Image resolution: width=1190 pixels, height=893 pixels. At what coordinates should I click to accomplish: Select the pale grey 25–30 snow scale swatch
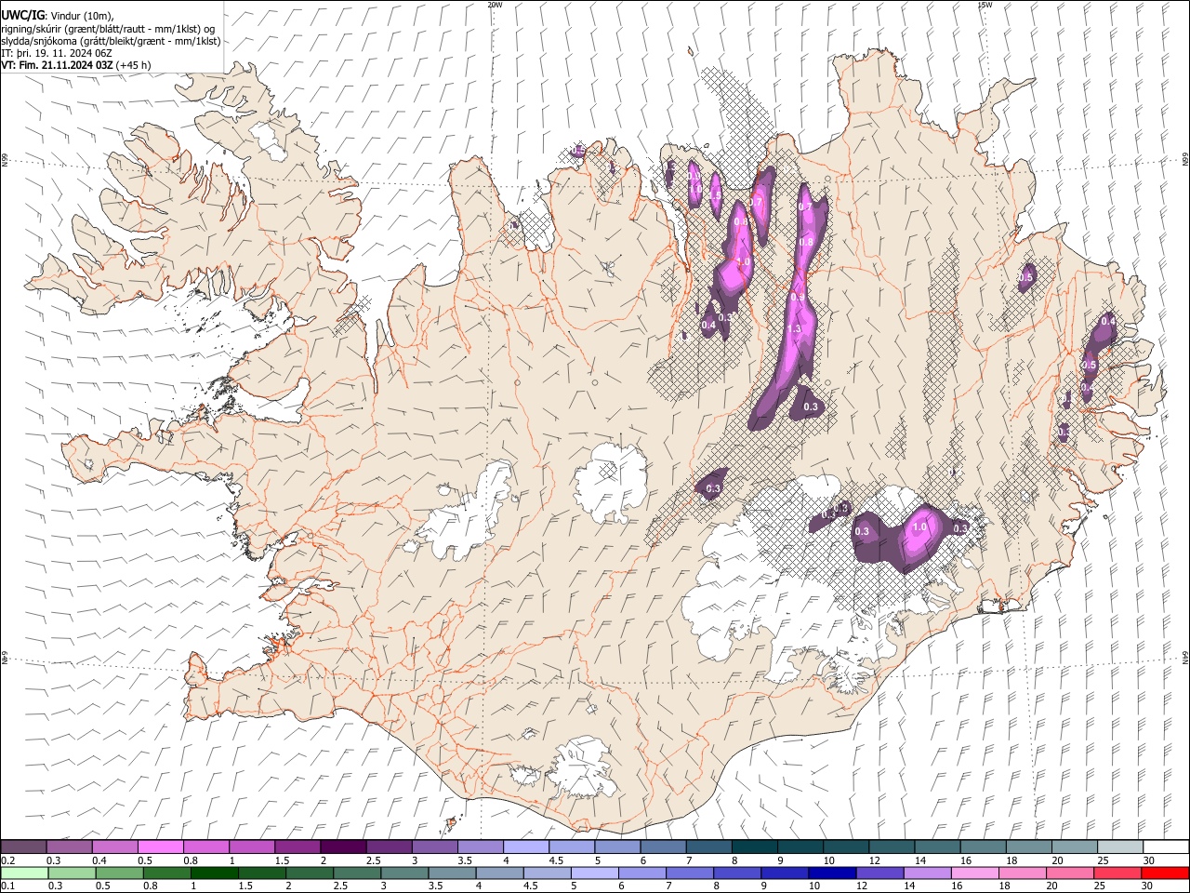1120,846
